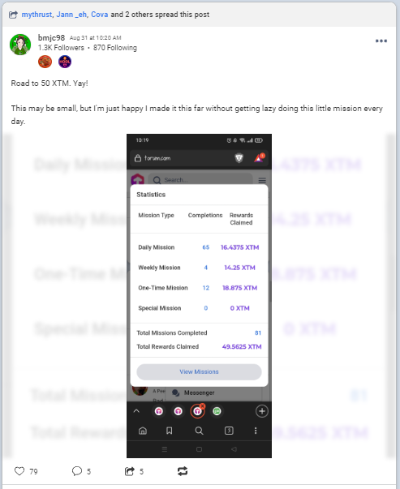Click the bmjc98 username

[x=51, y=38]
